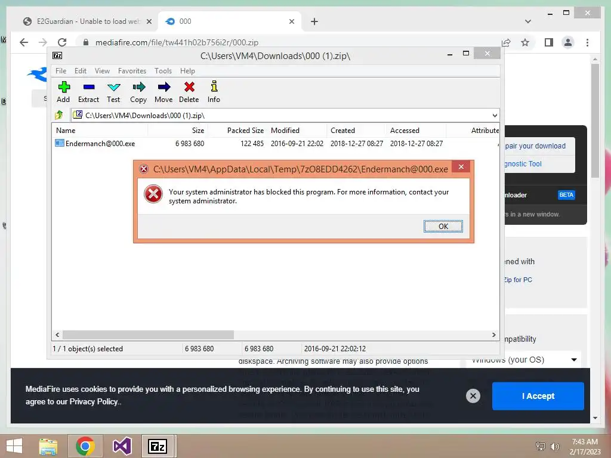Click OK in the blocked program dialog

coord(443,226)
